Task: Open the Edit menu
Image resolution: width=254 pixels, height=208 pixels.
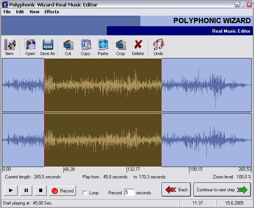Action: pos(20,12)
